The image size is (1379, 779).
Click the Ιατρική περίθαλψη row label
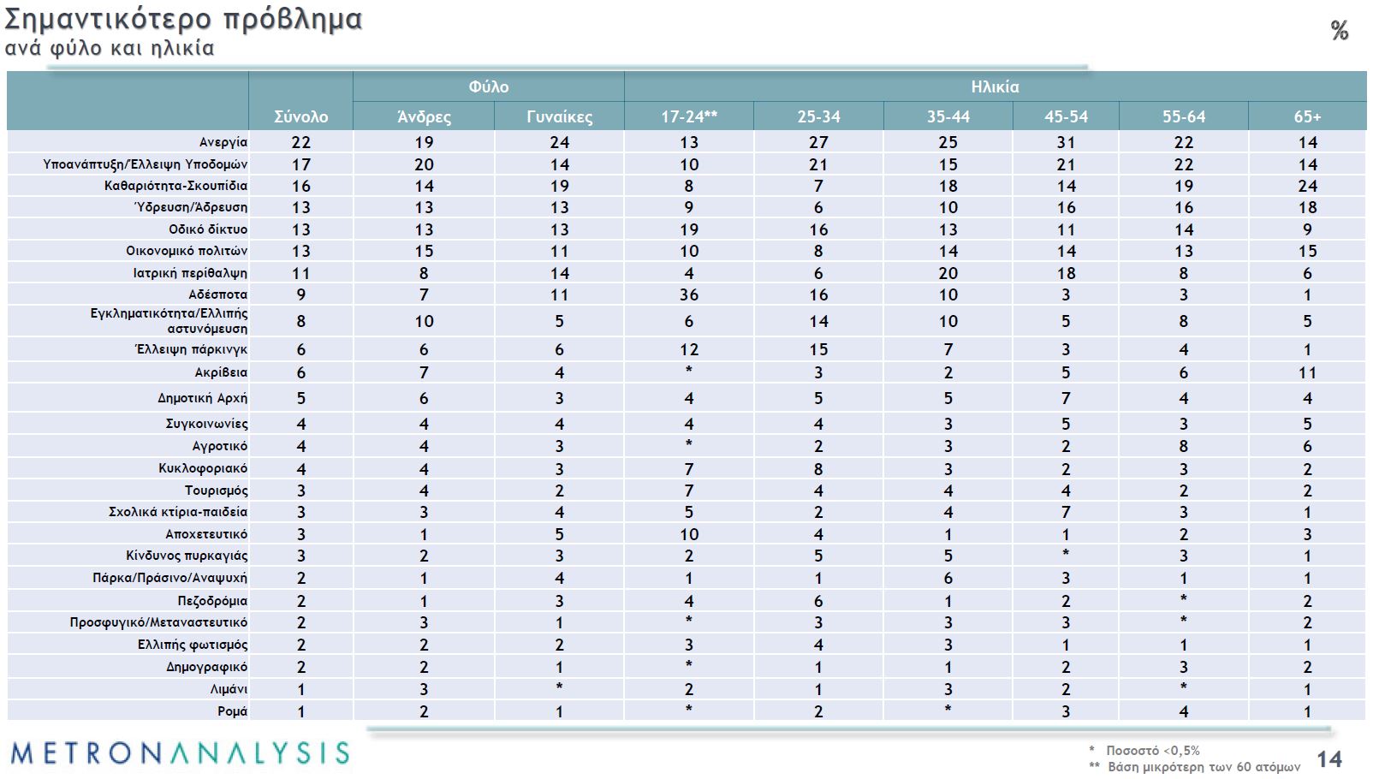(x=190, y=273)
